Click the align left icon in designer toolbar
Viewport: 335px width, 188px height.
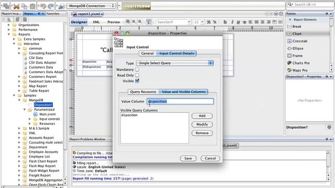pos(250,22)
